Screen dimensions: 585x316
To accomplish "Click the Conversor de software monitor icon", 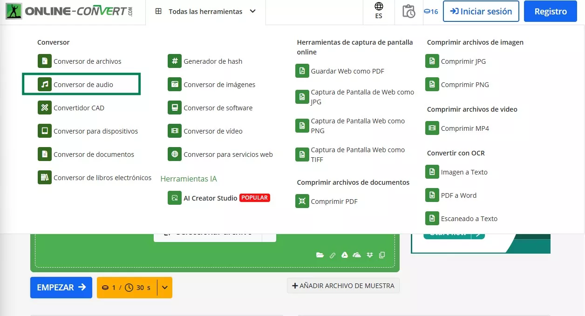I will coord(175,108).
